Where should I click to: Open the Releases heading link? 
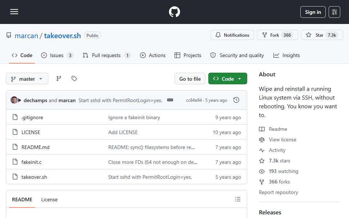270,213
